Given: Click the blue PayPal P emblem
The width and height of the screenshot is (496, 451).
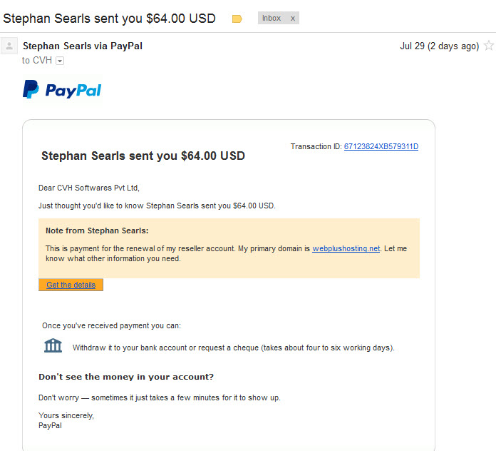Looking at the screenshot, I should click(x=31, y=89).
